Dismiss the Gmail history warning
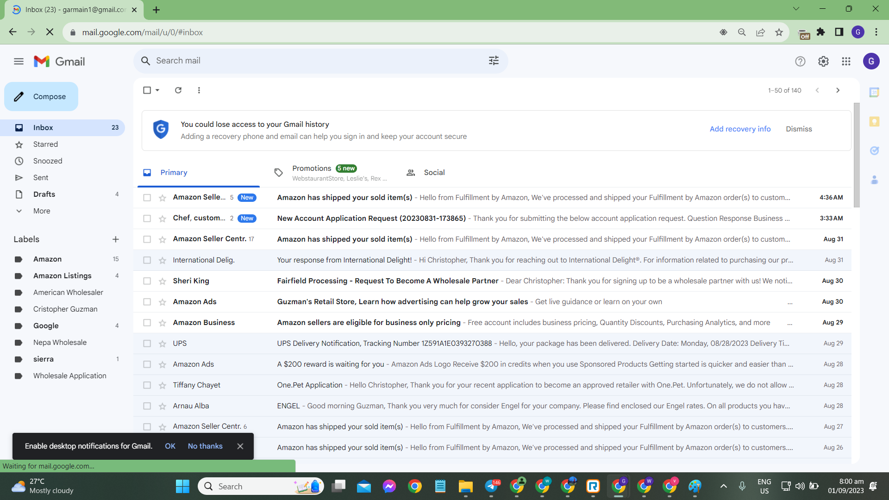This screenshot has height=500, width=889. click(799, 129)
